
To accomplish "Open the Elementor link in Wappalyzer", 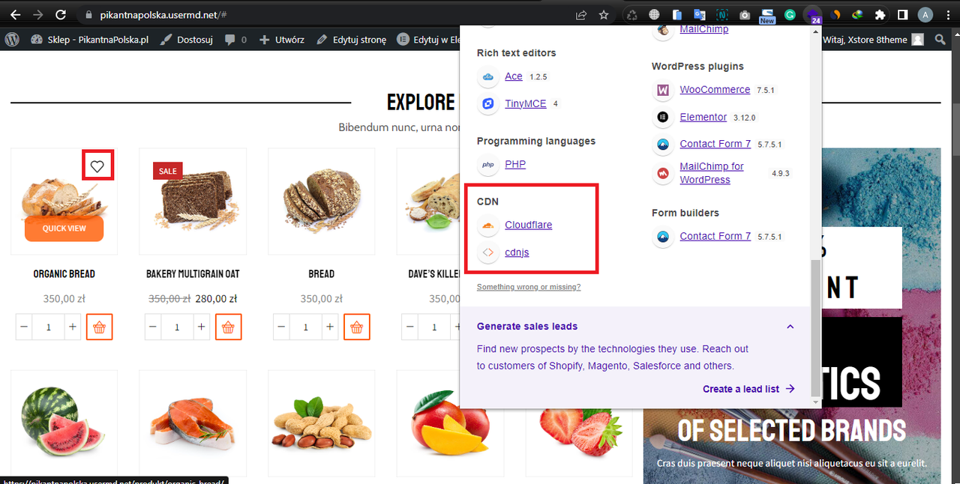I will point(703,118).
